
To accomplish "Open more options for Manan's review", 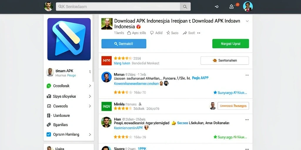I will point(247,75).
